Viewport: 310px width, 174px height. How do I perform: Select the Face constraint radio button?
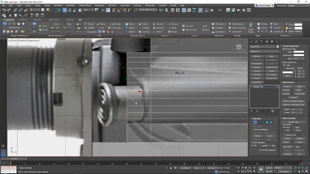(284, 130)
